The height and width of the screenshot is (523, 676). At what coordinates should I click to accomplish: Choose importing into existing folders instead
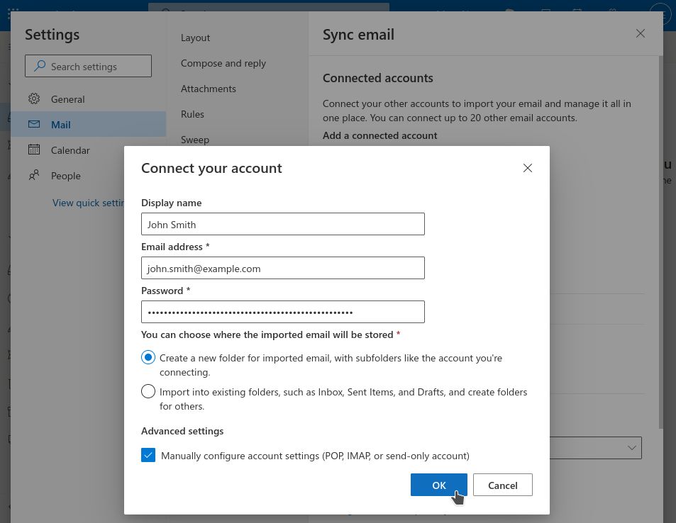tap(148, 390)
